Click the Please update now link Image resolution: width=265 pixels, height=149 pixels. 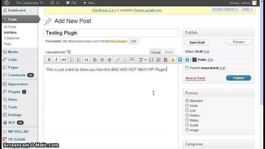click(x=148, y=10)
